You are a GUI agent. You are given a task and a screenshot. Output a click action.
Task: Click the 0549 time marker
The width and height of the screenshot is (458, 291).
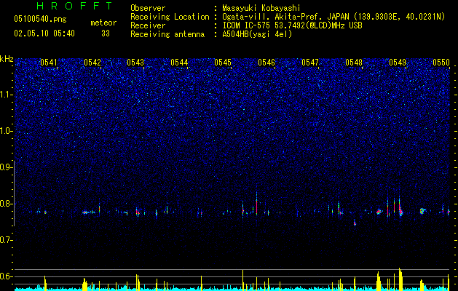coord(398,62)
